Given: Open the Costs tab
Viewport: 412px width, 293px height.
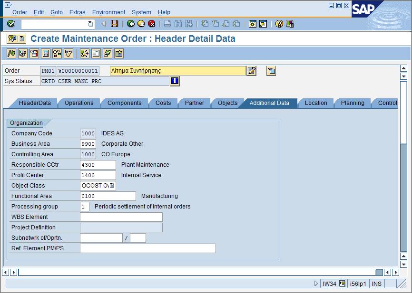Looking at the screenshot, I should coord(163,103).
